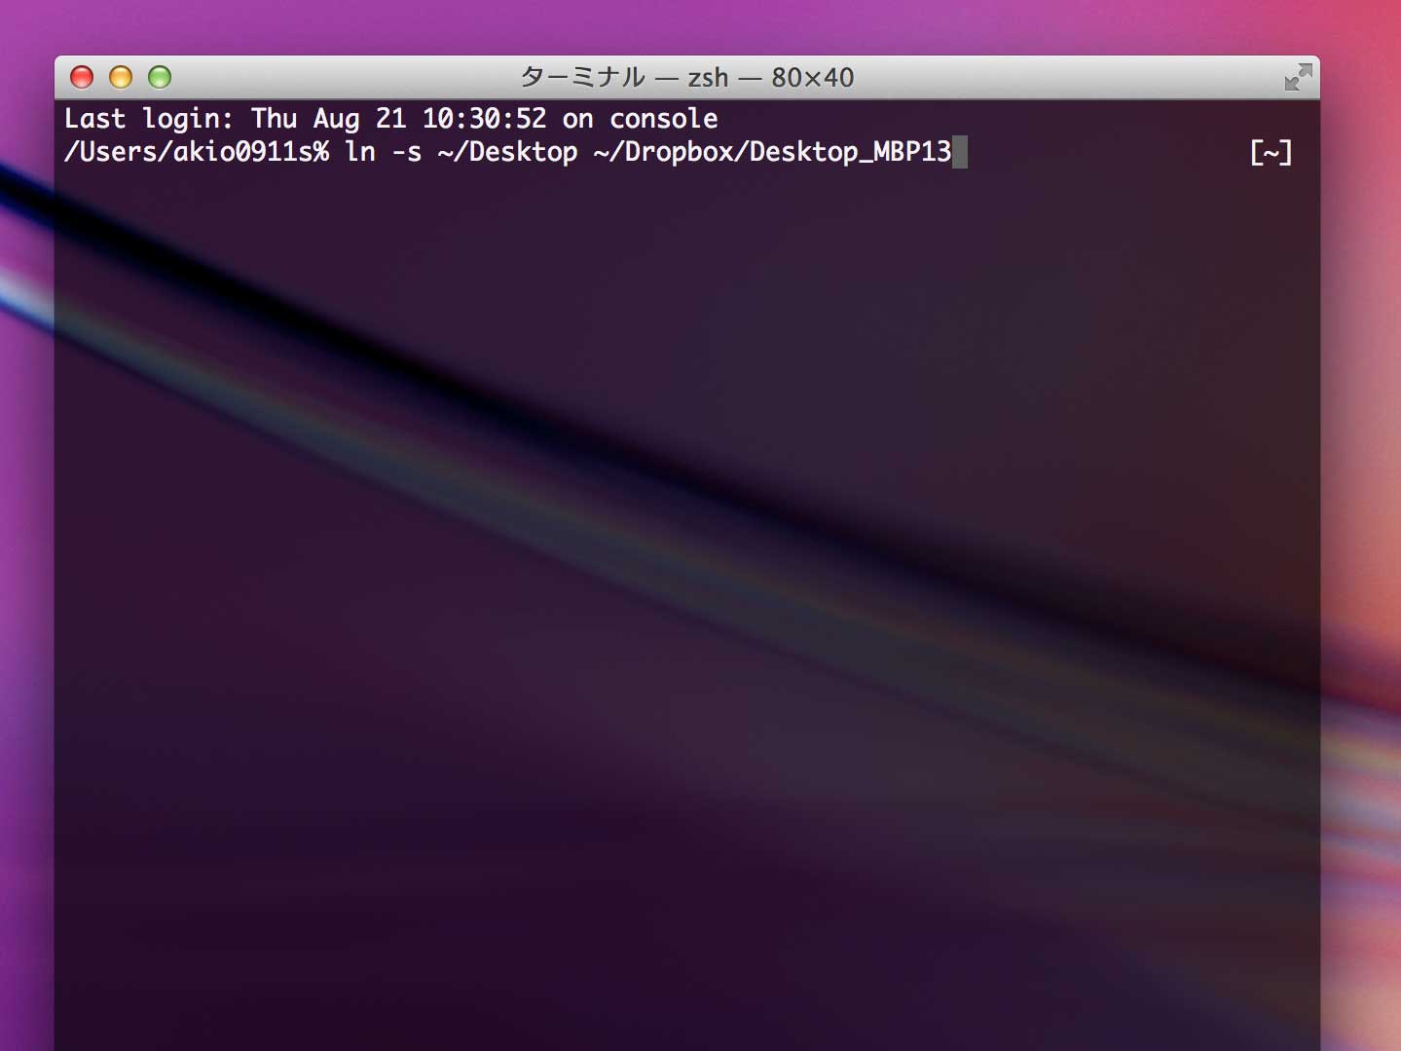Click the "[~]" right-side prompt indicator
Image resolution: width=1401 pixels, height=1051 pixels.
[x=1271, y=152]
